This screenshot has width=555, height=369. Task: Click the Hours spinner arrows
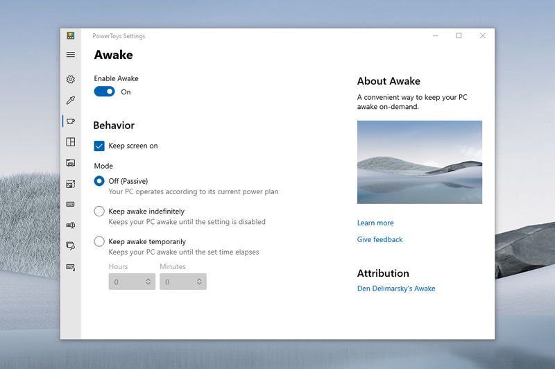pyautogui.click(x=148, y=282)
